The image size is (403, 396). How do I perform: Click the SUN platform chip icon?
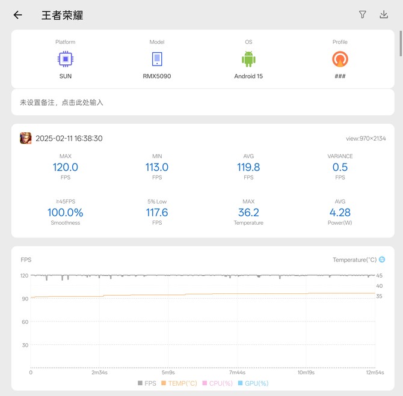[x=65, y=59]
